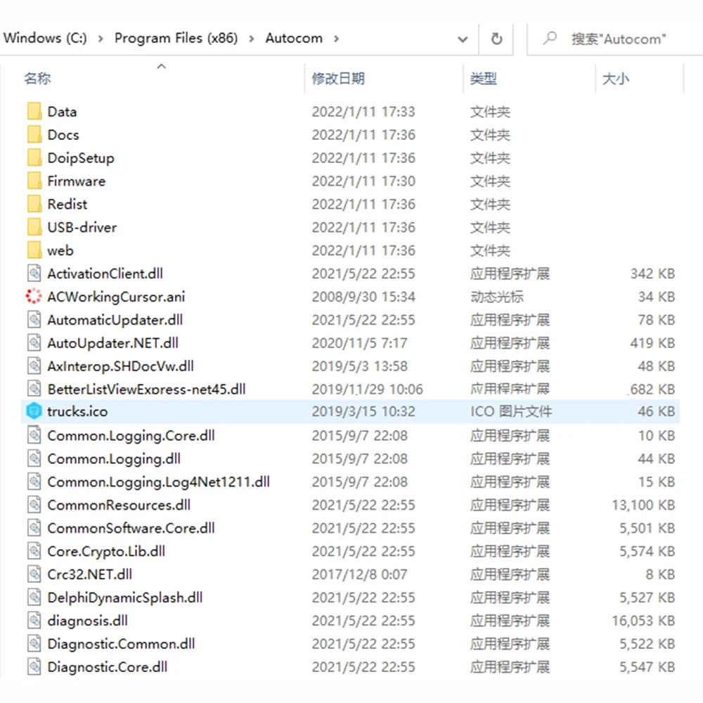Select the ActivationClient.dll file name
703x703 pixels.
(x=105, y=273)
